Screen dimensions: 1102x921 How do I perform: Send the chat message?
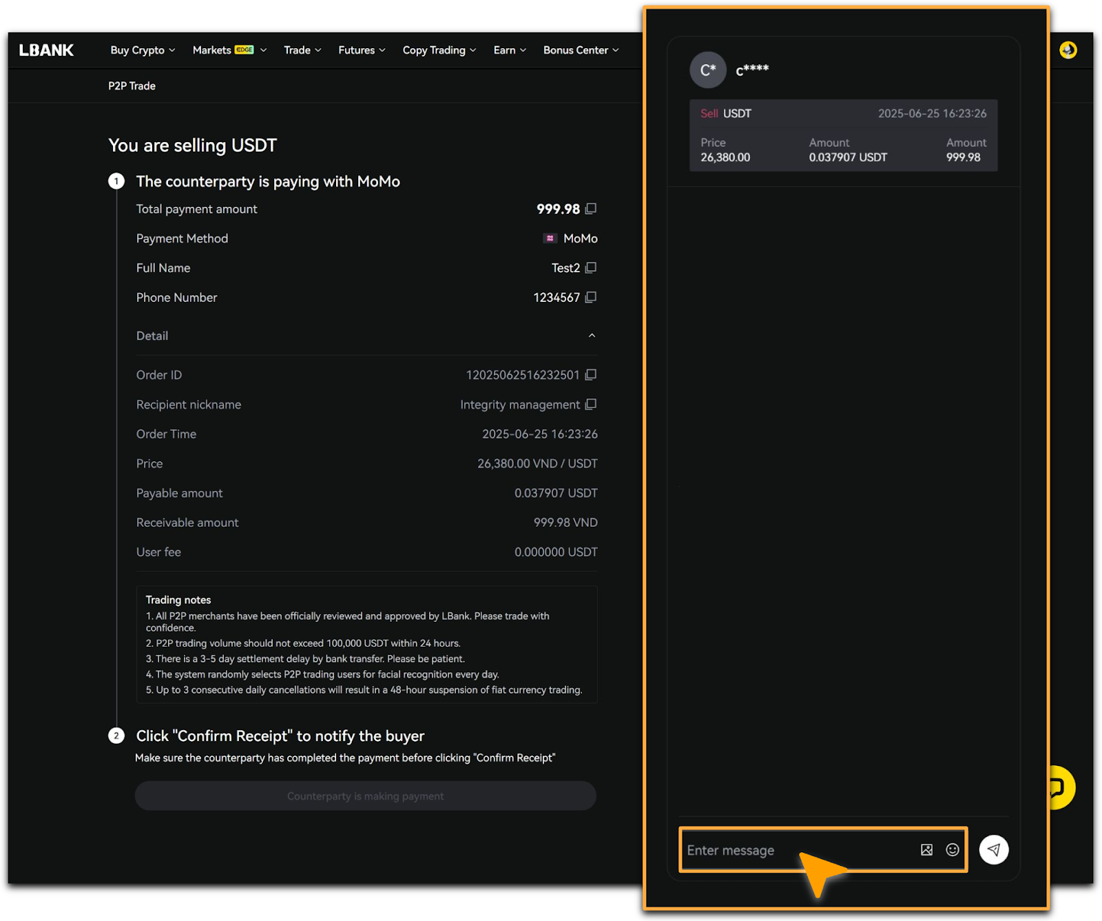click(993, 850)
